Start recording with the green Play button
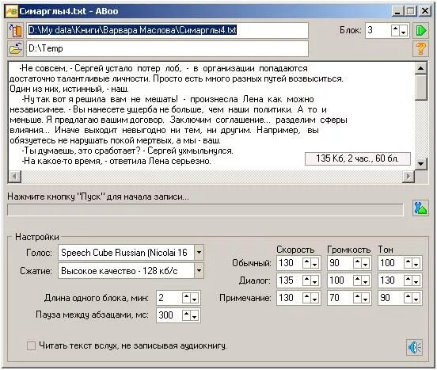Viewport: 437px width, 370px height. 420,30
